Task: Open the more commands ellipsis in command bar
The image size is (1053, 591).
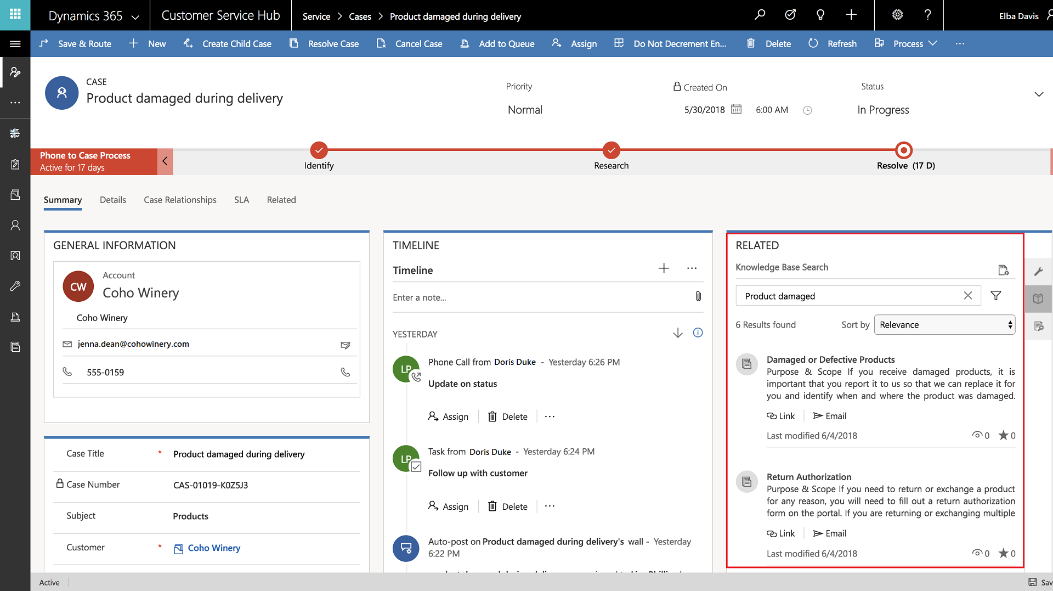Action: tap(959, 44)
